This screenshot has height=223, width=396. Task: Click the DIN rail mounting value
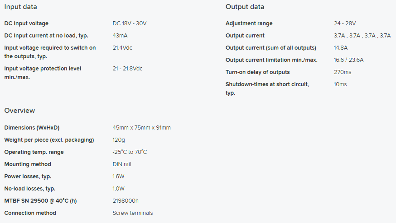(x=122, y=164)
